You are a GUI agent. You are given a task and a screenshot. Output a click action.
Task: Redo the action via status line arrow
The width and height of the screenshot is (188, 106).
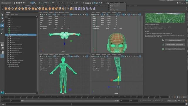coord(23,3)
